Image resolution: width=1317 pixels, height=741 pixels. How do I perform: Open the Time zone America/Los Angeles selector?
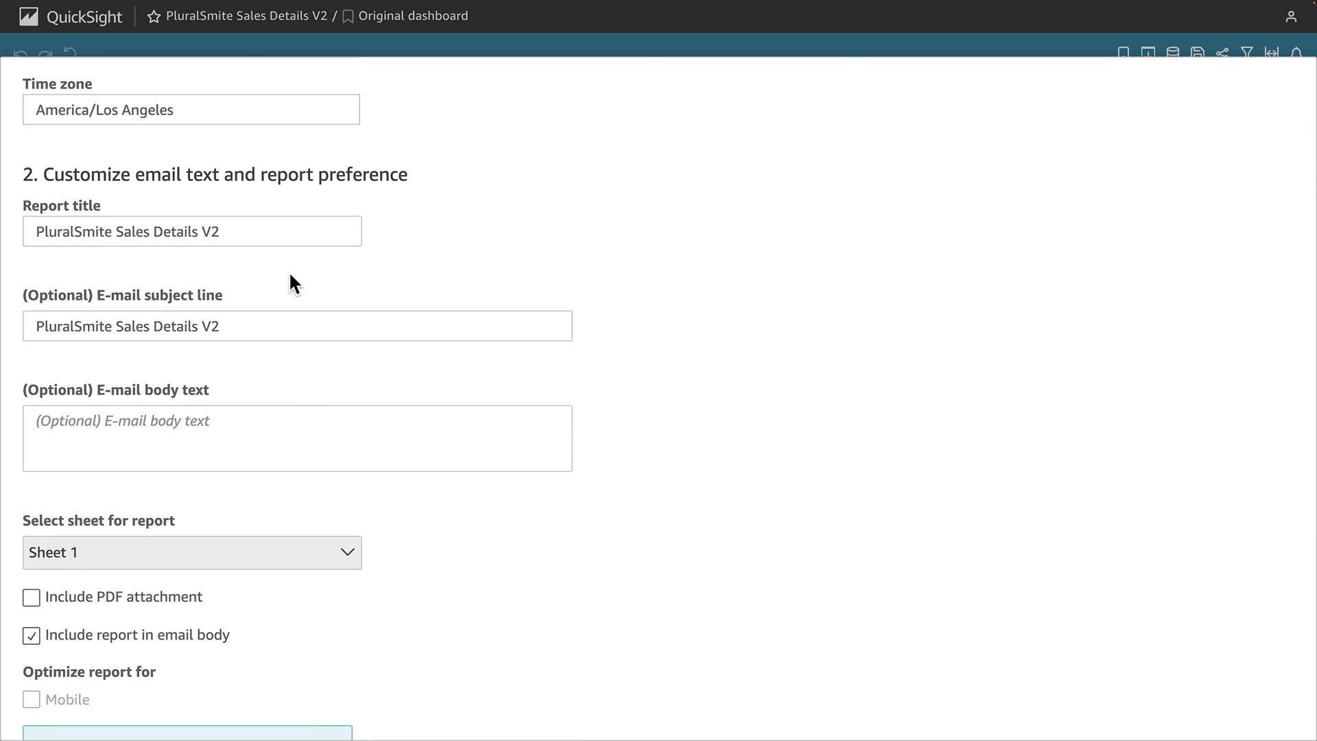191,110
